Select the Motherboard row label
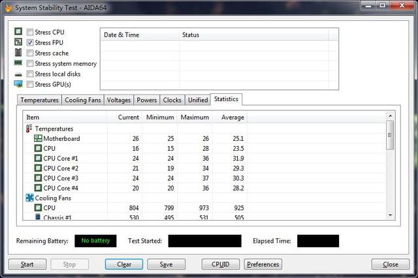418x278 pixels. 61,138
